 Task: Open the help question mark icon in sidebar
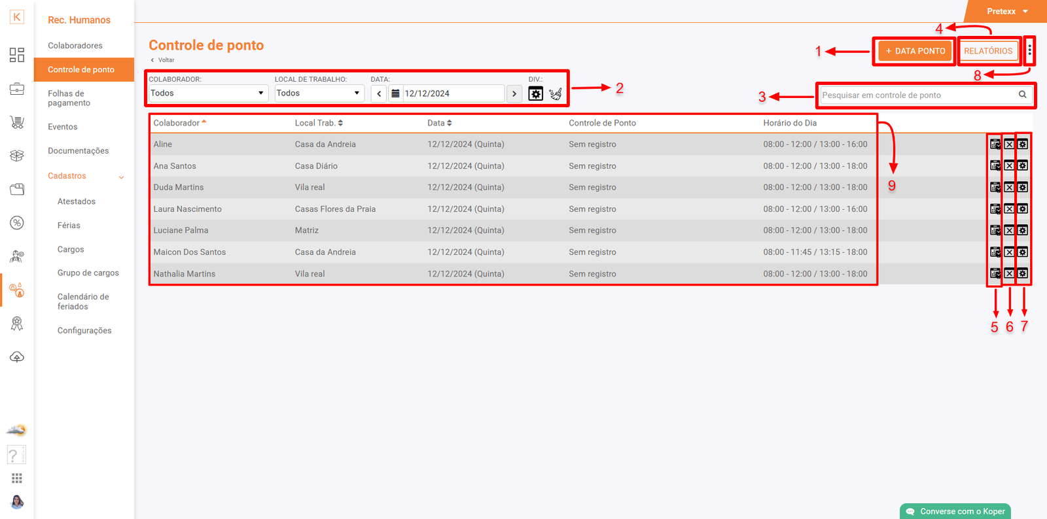coord(14,454)
